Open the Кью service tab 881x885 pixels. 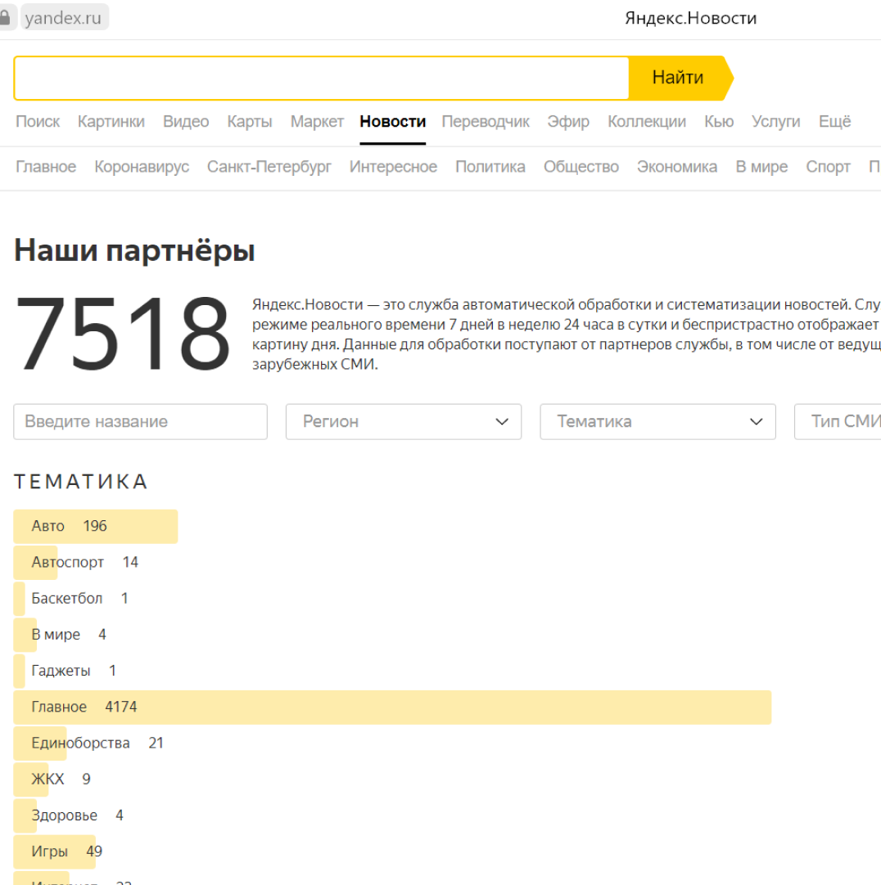click(x=720, y=121)
